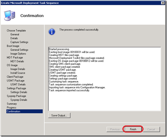This screenshot has height=137, width=167.
Task: Click the Save Output... button
Action: pyautogui.click(x=59, y=116)
